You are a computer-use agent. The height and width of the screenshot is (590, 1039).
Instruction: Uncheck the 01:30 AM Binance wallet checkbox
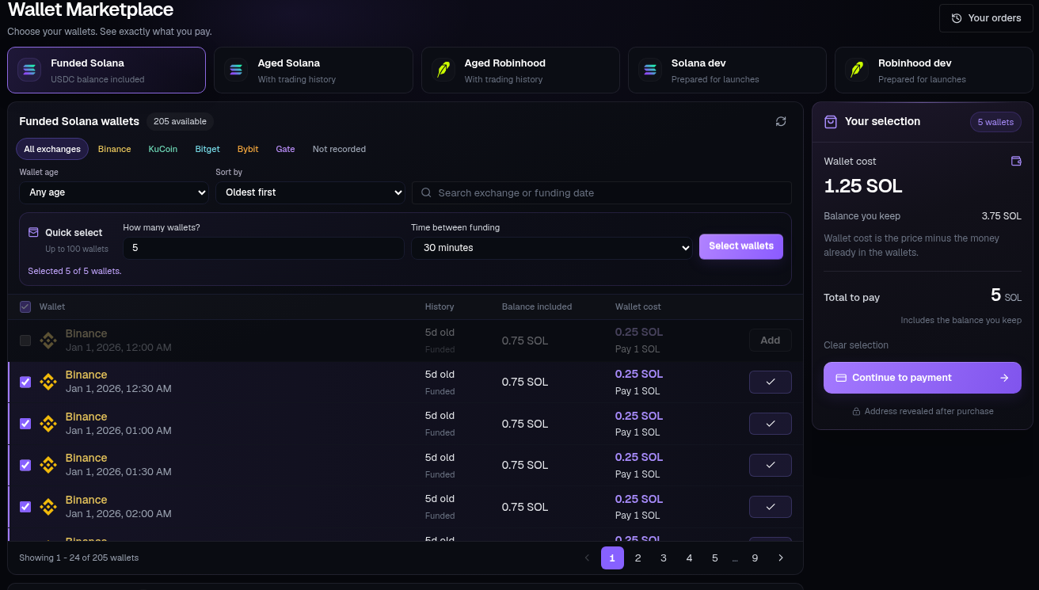click(x=25, y=465)
